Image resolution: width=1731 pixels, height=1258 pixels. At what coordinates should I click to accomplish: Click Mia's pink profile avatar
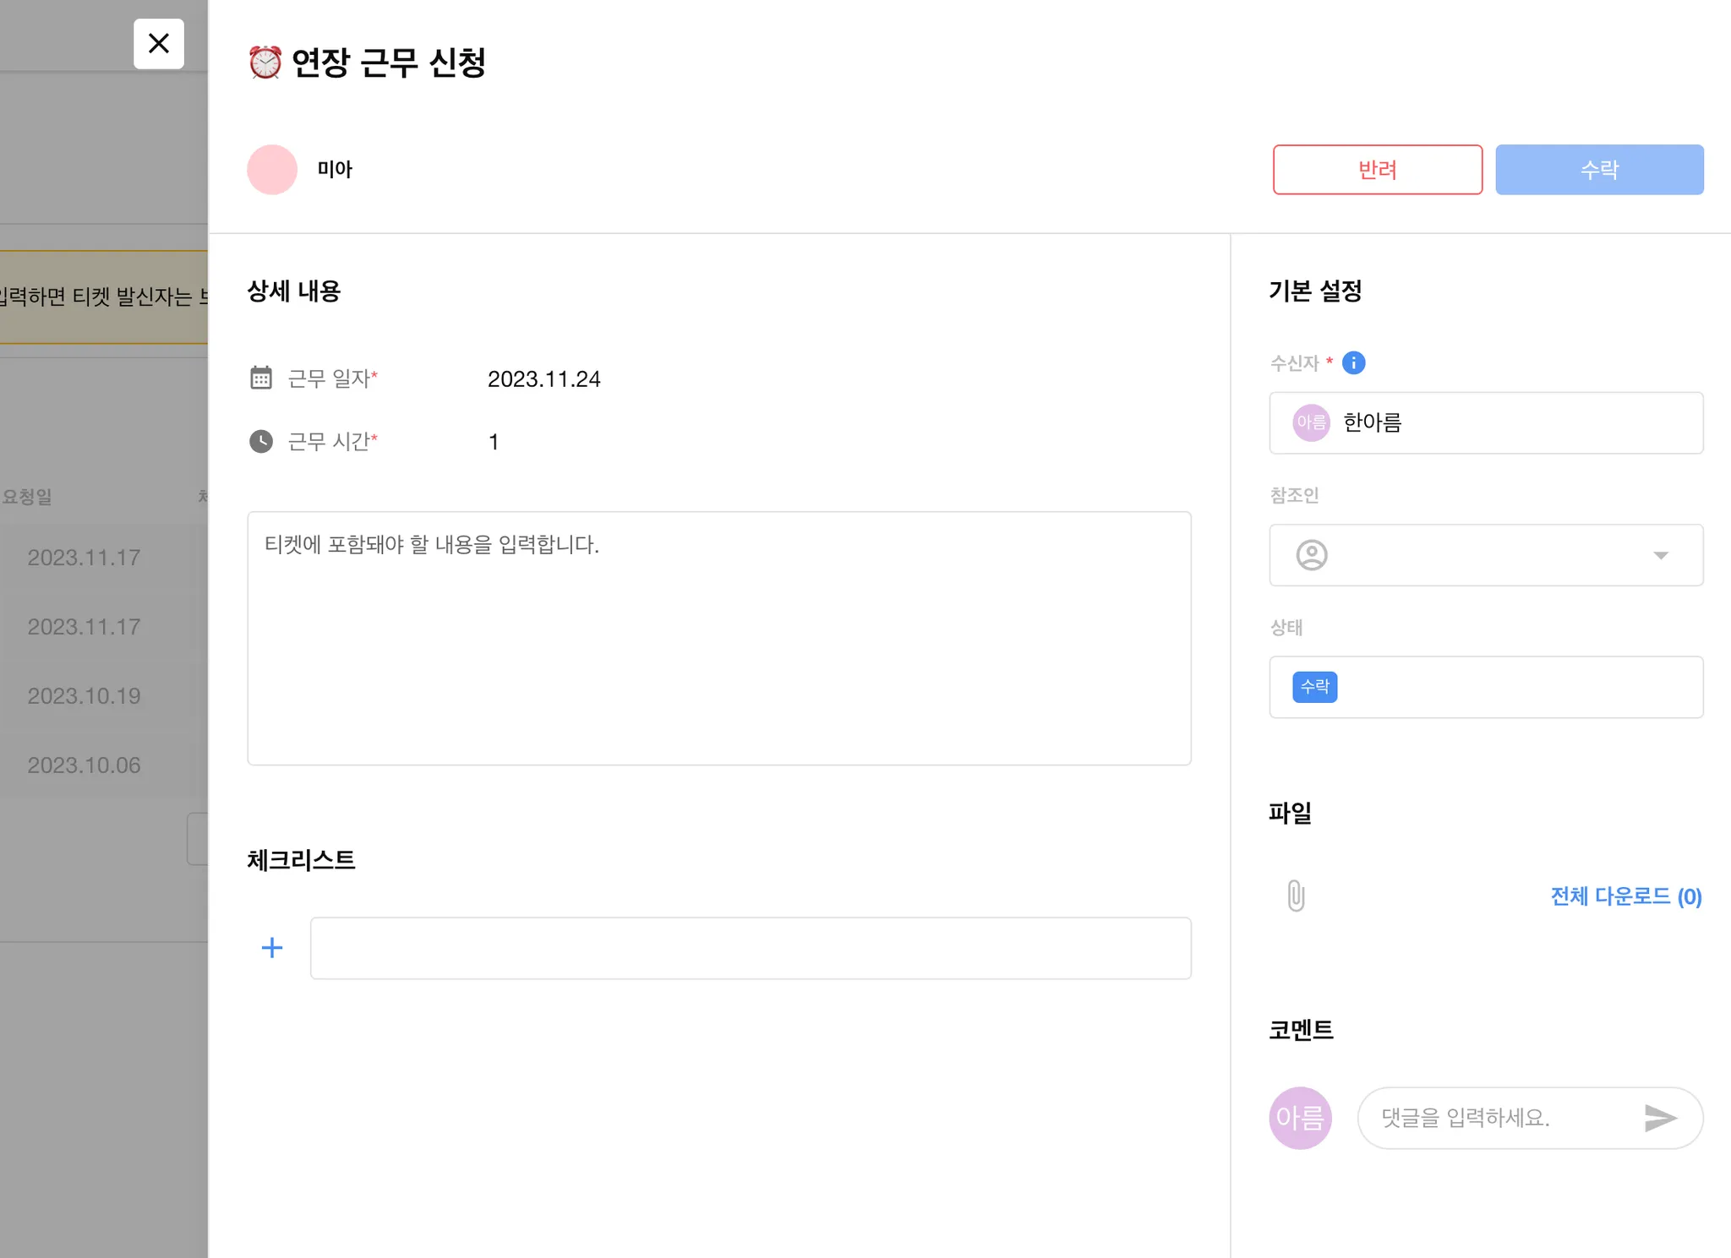coord(272,170)
